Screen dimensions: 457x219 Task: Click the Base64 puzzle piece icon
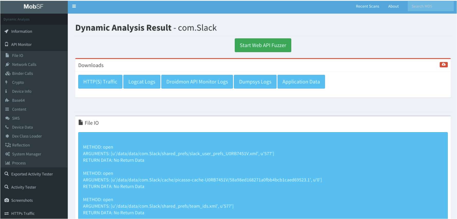click(x=7, y=100)
